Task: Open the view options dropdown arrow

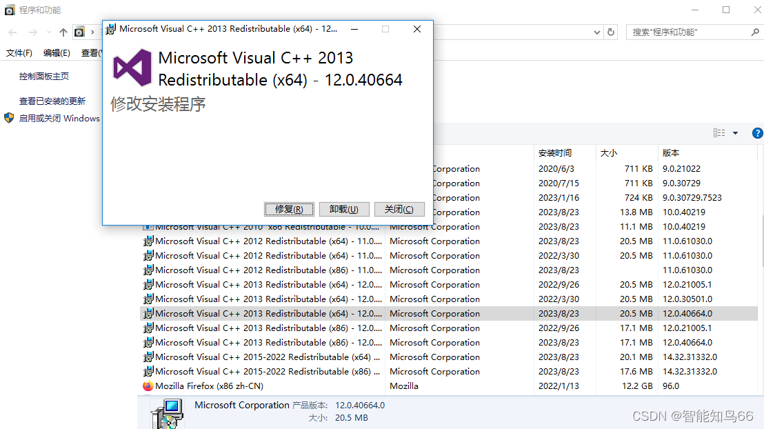Action: (x=735, y=132)
